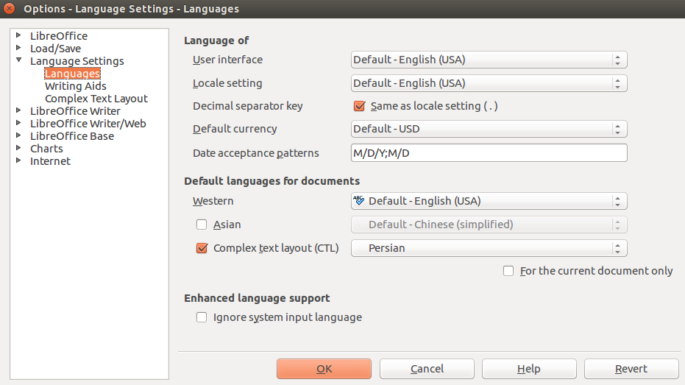Image resolution: width=685 pixels, height=385 pixels.
Task: Click the Asian language disabled dropdown
Action: click(489, 225)
